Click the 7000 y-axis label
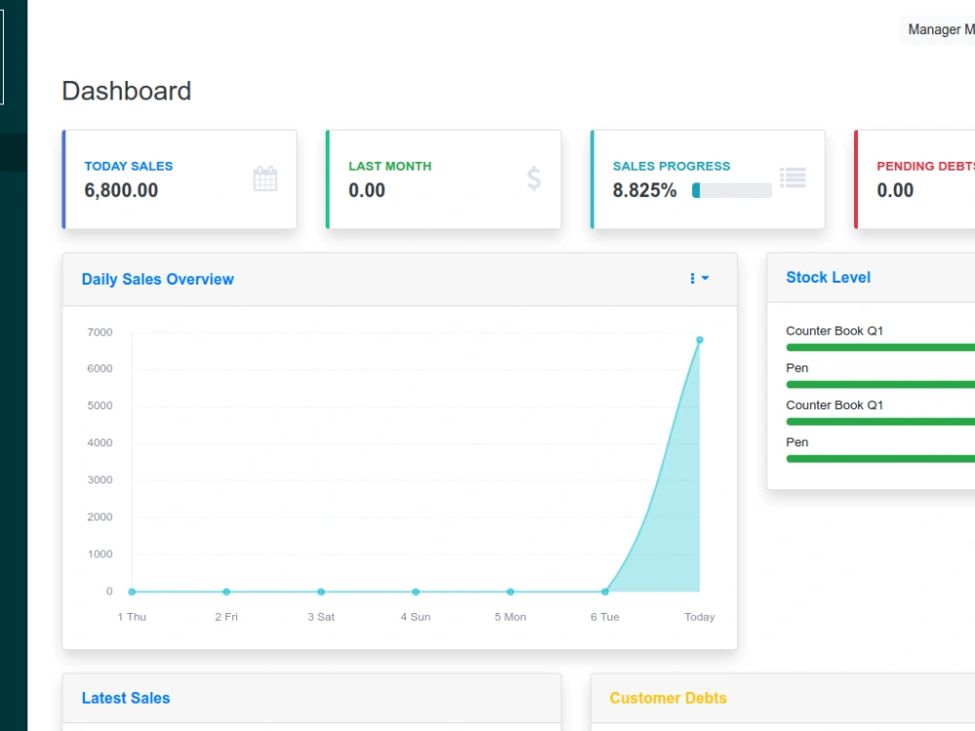 click(x=99, y=332)
